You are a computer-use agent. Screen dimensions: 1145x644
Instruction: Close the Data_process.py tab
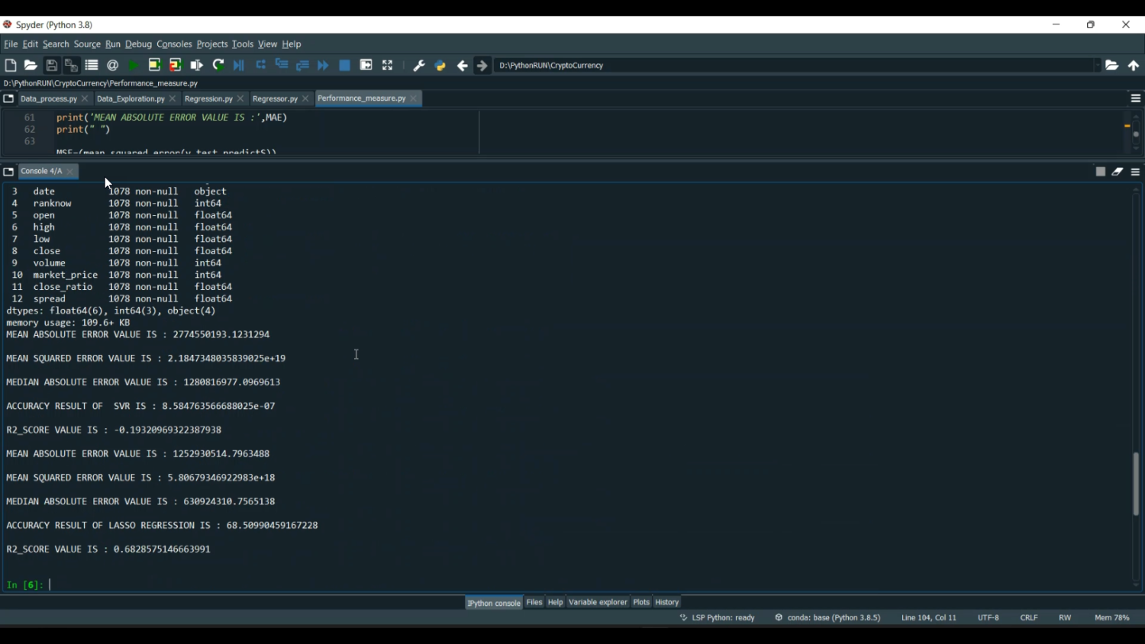[85, 99]
